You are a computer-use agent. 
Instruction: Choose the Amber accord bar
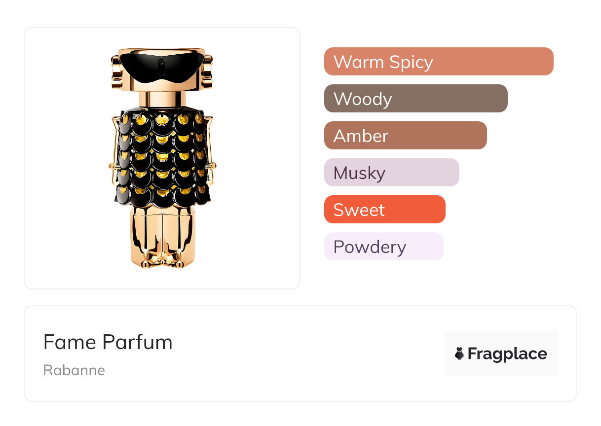pos(405,136)
